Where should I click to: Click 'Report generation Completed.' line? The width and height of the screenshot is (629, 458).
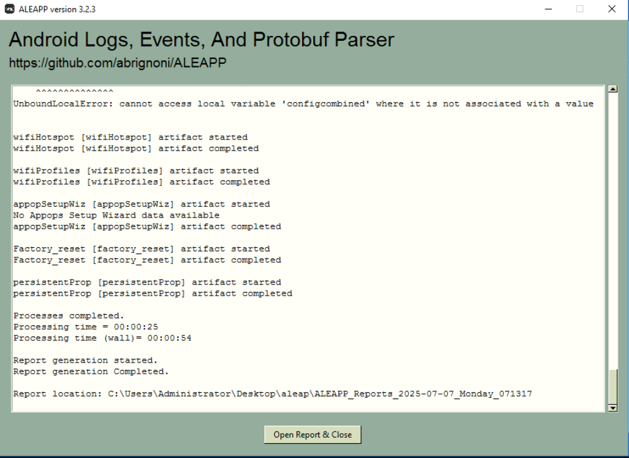tap(91, 372)
